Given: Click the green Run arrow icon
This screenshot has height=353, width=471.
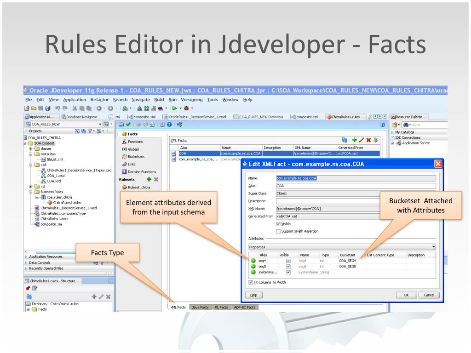Looking at the screenshot, I should 174,108.
